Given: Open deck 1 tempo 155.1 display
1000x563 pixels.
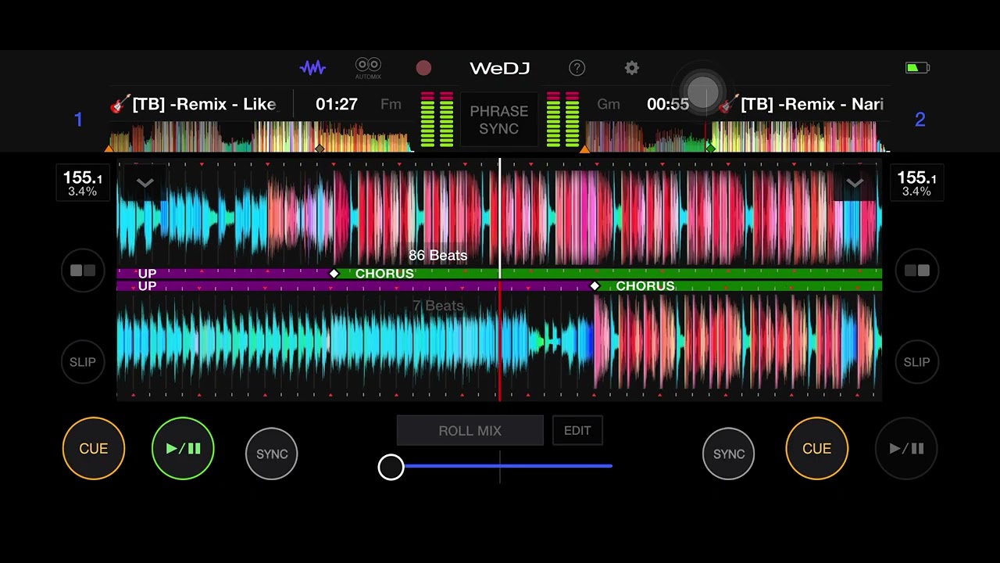Looking at the screenshot, I should 83,183.
